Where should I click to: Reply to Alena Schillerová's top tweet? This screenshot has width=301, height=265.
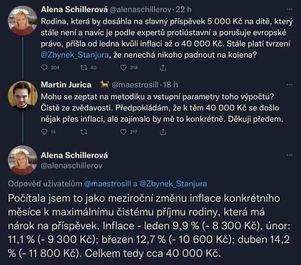pos(45,67)
